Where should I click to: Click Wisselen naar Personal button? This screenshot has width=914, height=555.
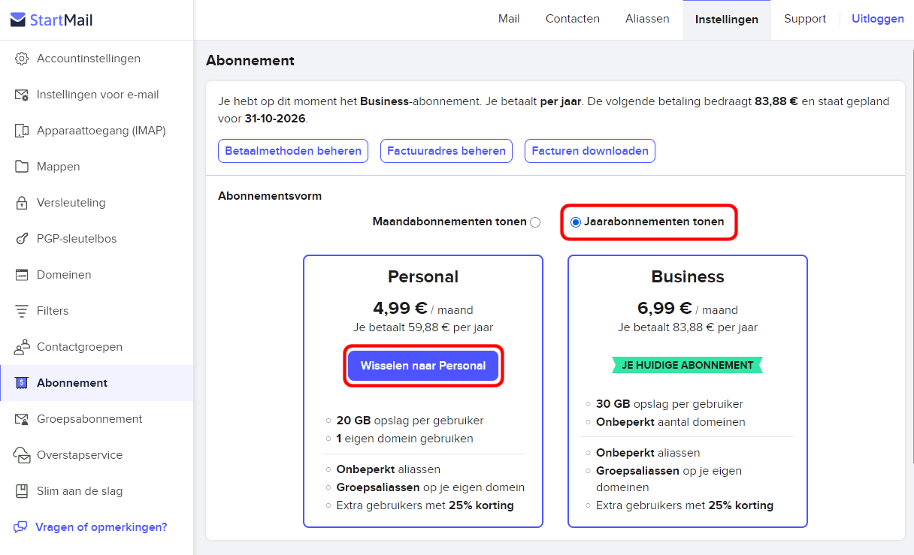pyautogui.click(x=423, y=366)
